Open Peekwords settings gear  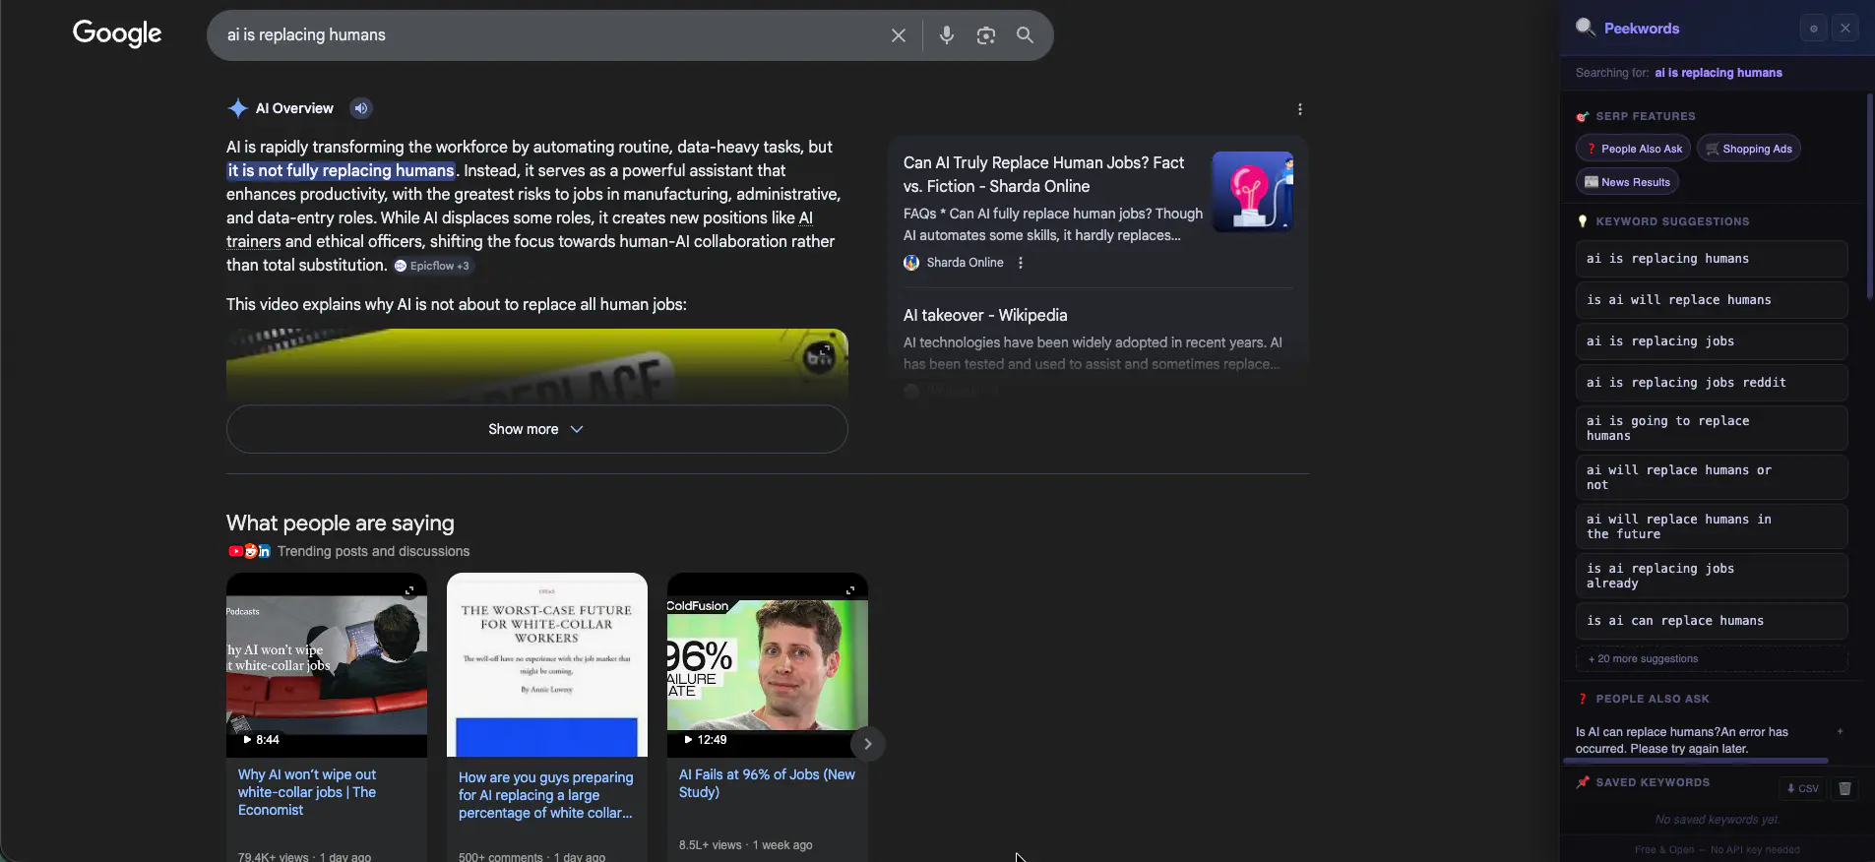pyautogui.click(x=1813, y=29)
